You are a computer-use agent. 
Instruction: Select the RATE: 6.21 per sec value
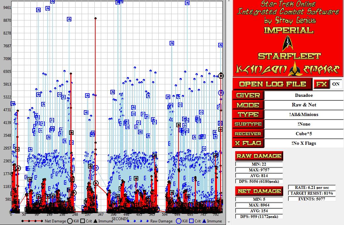coord(312,188)
